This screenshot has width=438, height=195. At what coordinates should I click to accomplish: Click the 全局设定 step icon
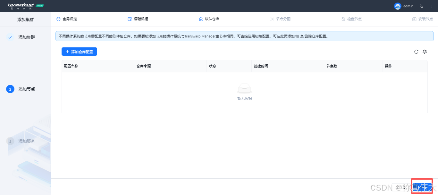tap(58, 19)
